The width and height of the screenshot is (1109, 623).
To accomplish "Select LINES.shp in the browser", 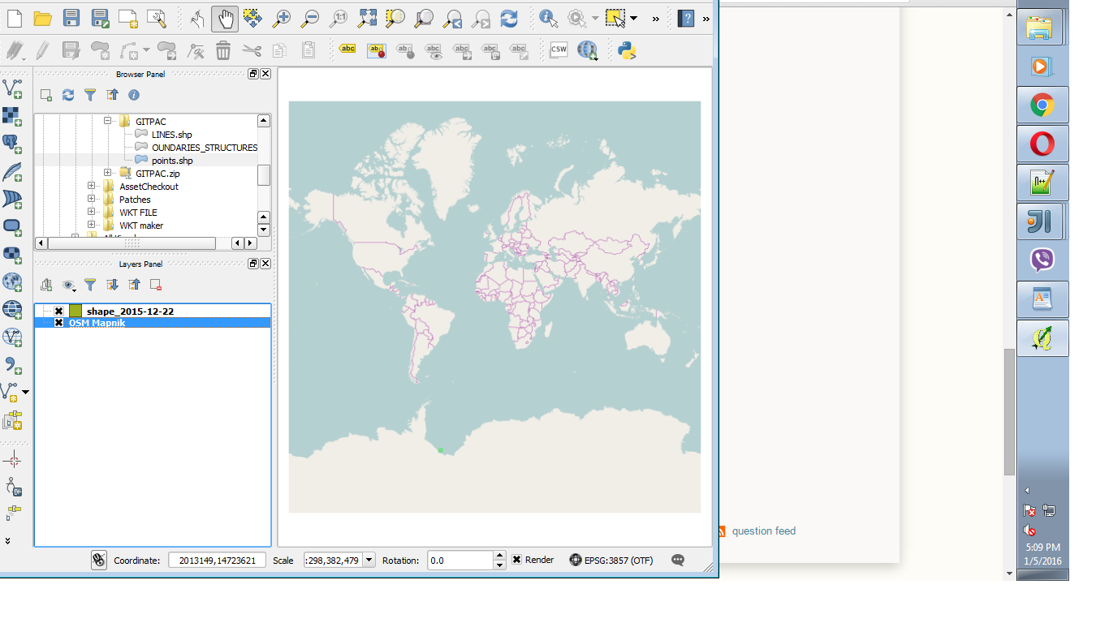I will click(x=171, y=135).
